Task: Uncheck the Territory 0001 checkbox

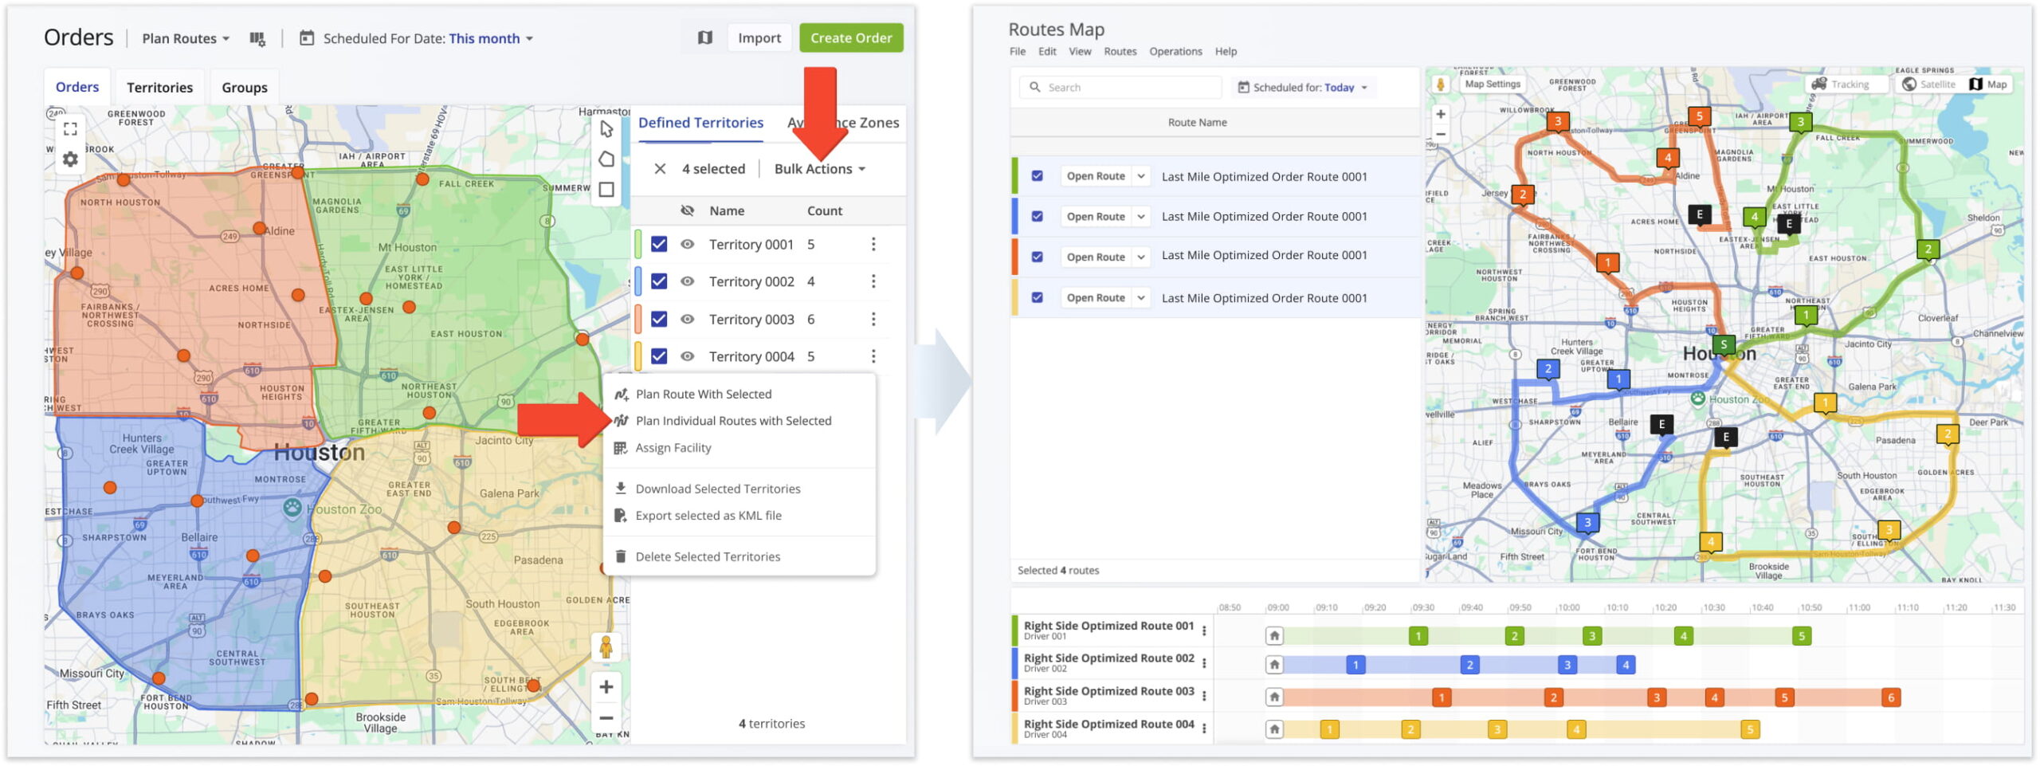Action: pos(659,244)
